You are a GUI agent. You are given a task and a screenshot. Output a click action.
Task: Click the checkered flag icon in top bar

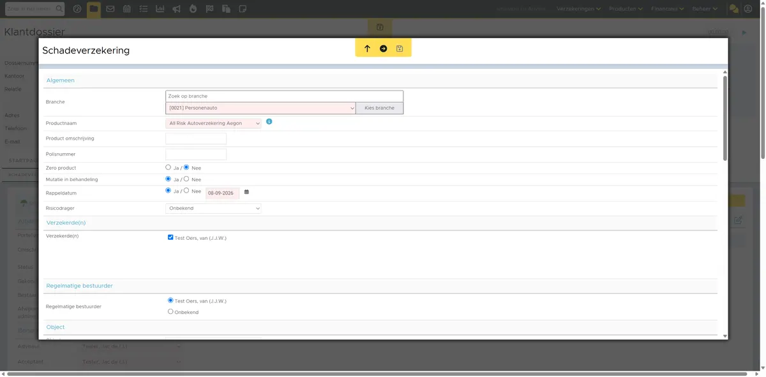click(209, 9)
